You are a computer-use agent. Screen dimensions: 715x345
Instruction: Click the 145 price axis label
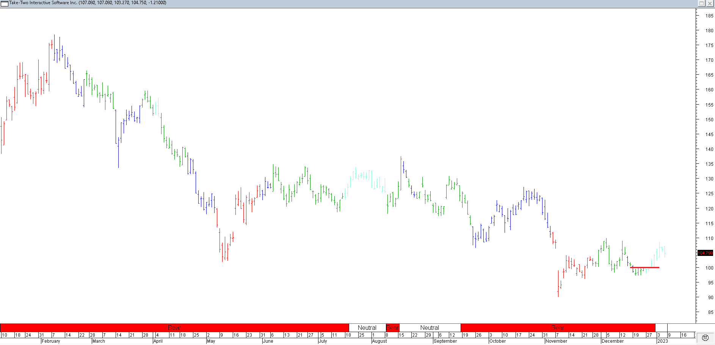709,135
